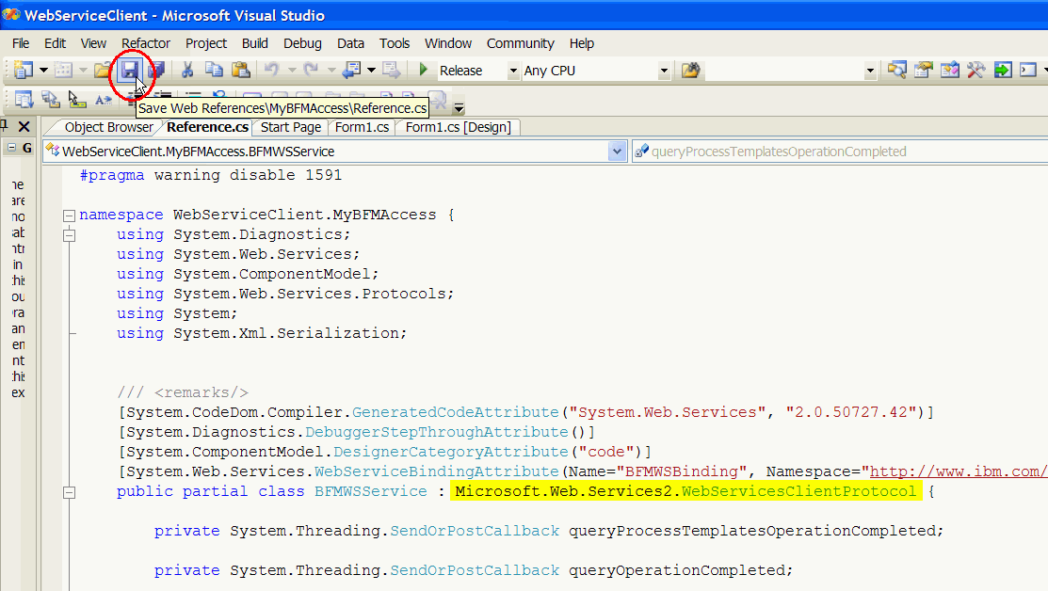Viewport: 1048px width, 591px height.
Task: Open the File menu
Action: click(x=21, y=43)
